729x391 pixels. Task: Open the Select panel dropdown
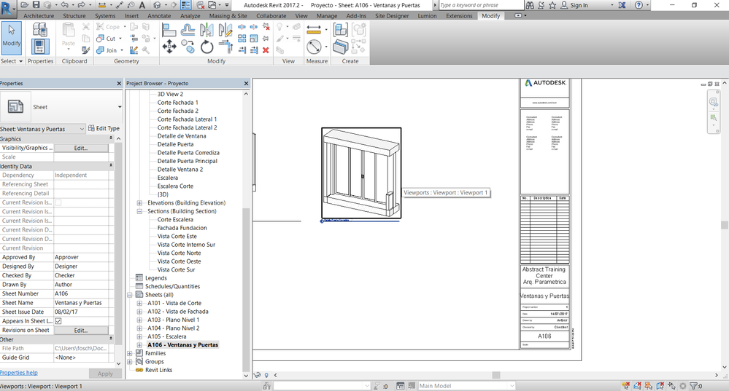[x=12, y=61]
